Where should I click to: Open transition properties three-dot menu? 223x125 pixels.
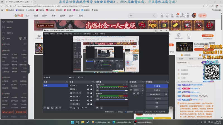click(x=142, y=93)
